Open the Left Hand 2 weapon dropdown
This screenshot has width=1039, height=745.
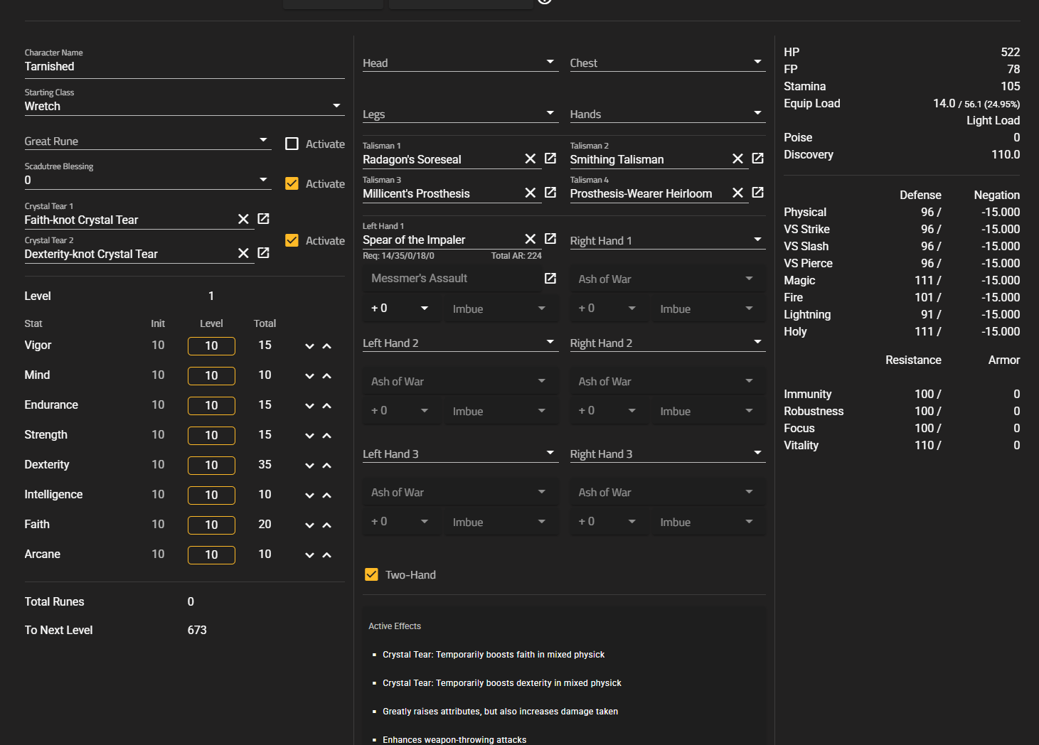461,343
